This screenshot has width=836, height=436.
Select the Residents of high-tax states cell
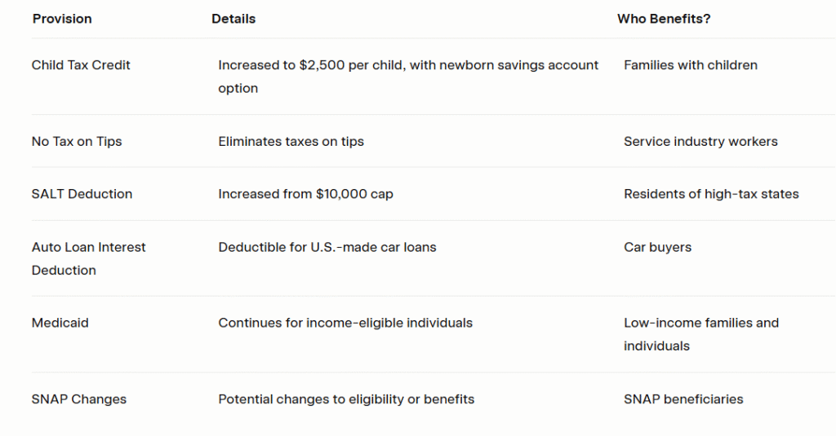711,194
